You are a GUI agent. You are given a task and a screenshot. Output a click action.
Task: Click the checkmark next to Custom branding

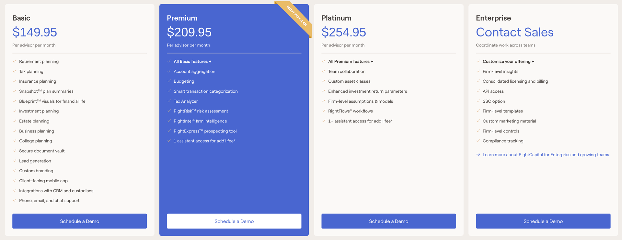(15, 171)
